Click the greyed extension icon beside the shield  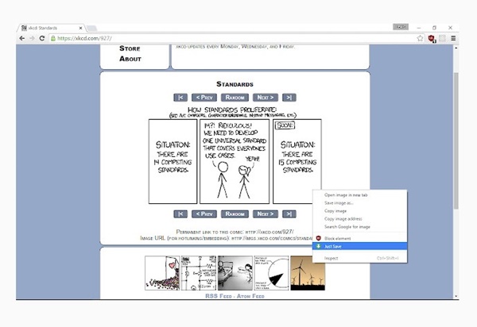tap(442, 38)
